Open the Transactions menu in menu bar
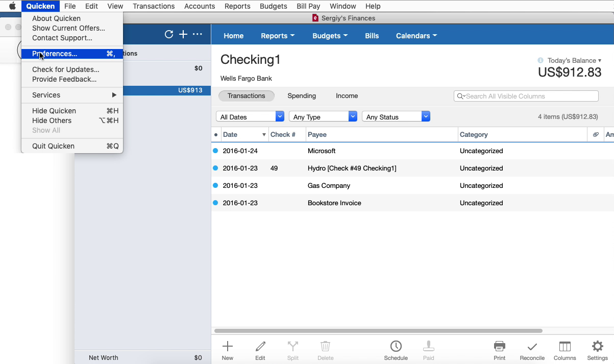The width and height of the screenshot is (614, 364). (154, 6)
